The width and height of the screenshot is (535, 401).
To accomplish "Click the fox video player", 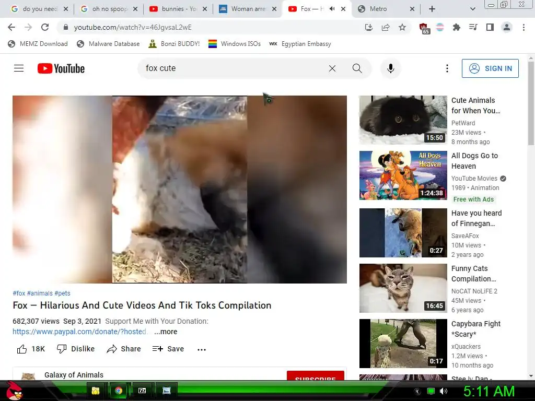I will [x=180, y=189].
